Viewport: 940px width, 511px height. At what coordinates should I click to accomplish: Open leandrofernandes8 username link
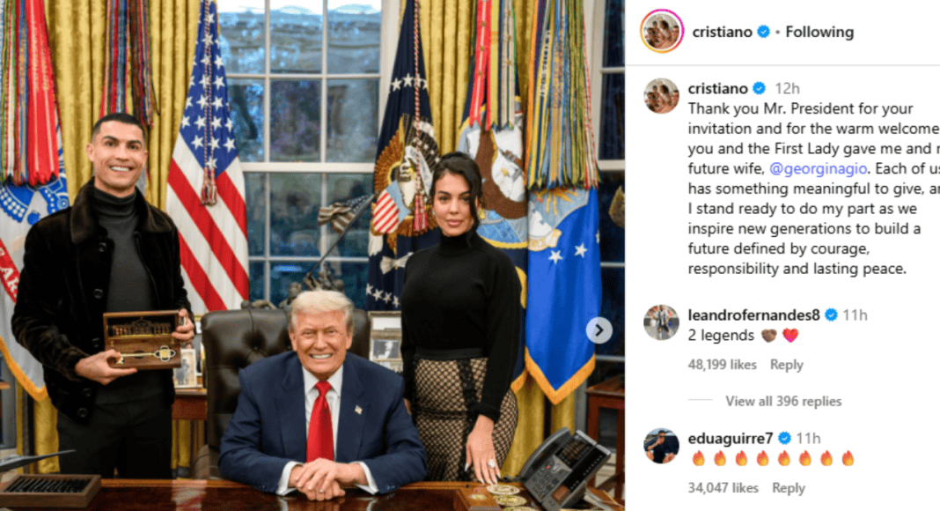point(753,315)
